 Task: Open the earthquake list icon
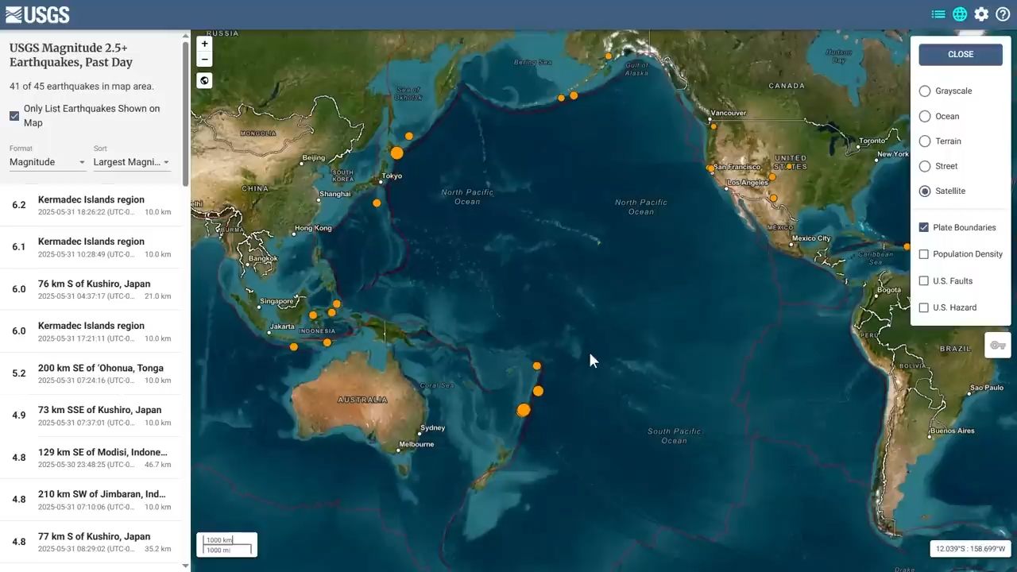[x=938, y=14]
